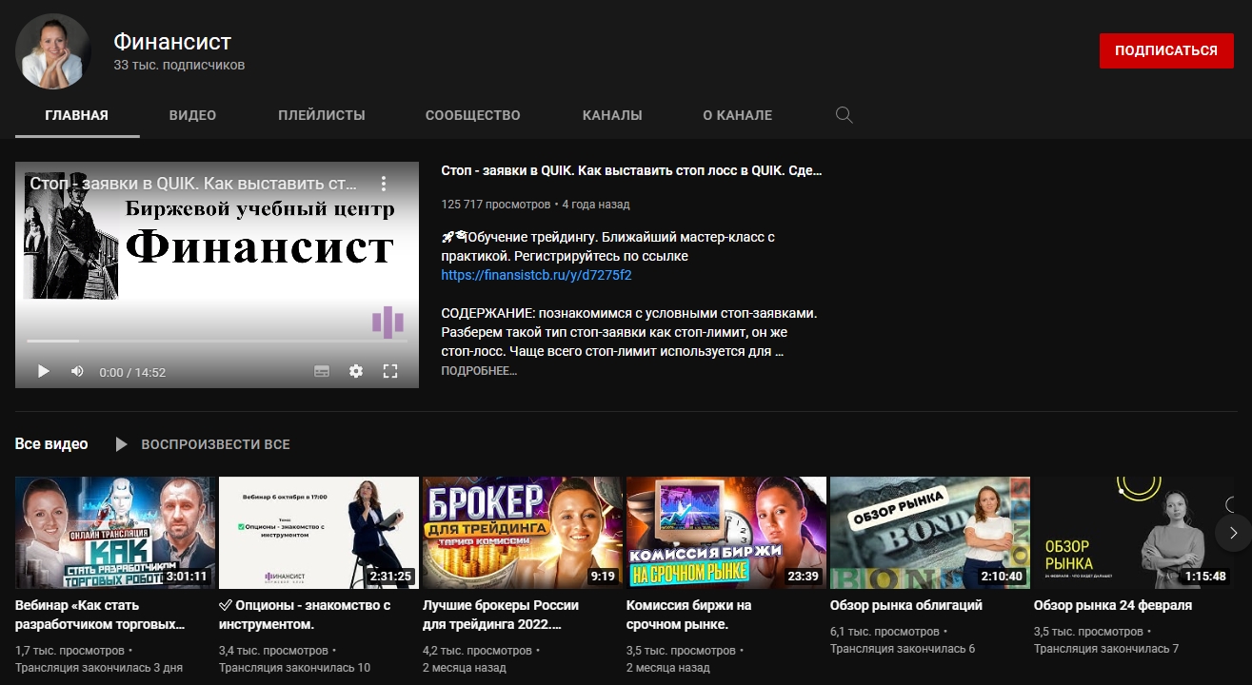
Task: Click the red ПОДПИСАТЬСЯ button
Action: point(1166,51)
